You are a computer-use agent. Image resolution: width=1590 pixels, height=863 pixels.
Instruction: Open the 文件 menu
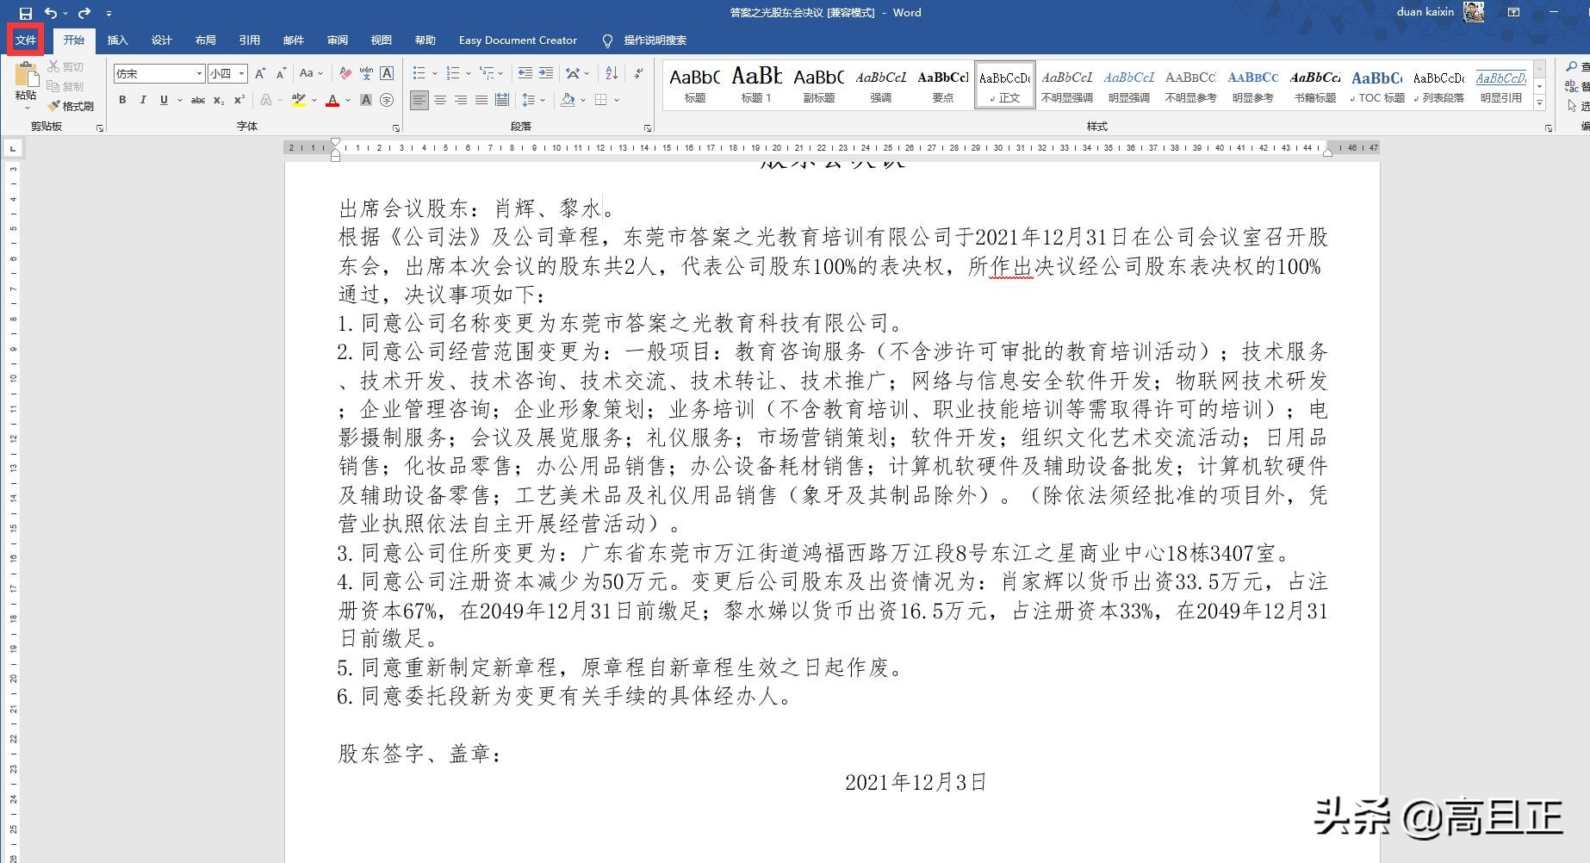pyautogui.click(x=26, y=40)
